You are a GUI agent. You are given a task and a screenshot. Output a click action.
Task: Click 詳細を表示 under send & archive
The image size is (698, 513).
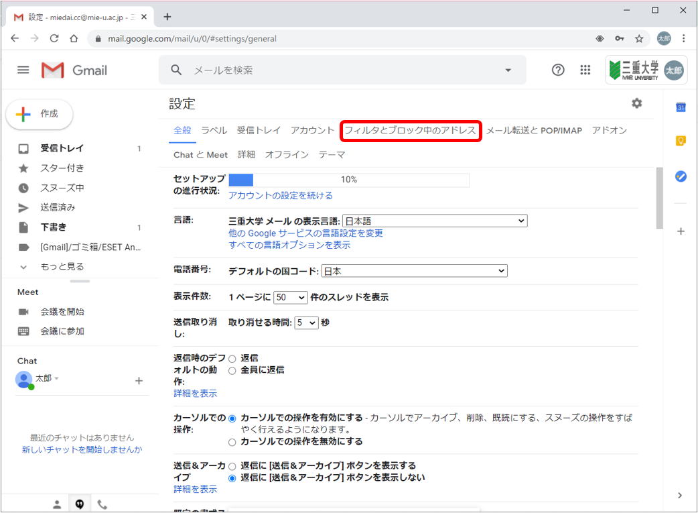[196, 490]
